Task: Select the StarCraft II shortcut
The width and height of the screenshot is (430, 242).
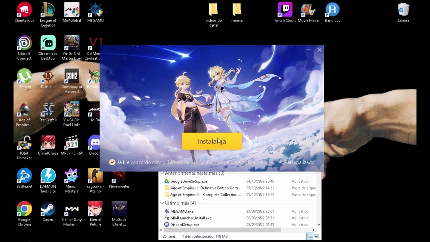Action: pos(48,112)
